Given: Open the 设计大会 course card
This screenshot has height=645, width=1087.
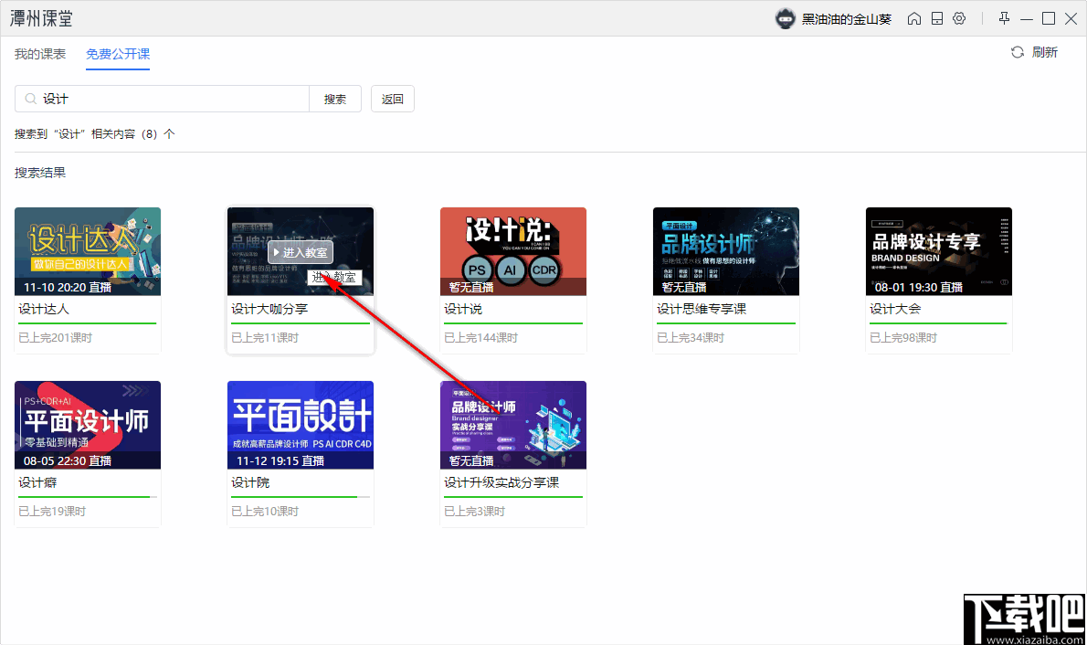Looking at the screenshot, I should [x=938, y=251].
